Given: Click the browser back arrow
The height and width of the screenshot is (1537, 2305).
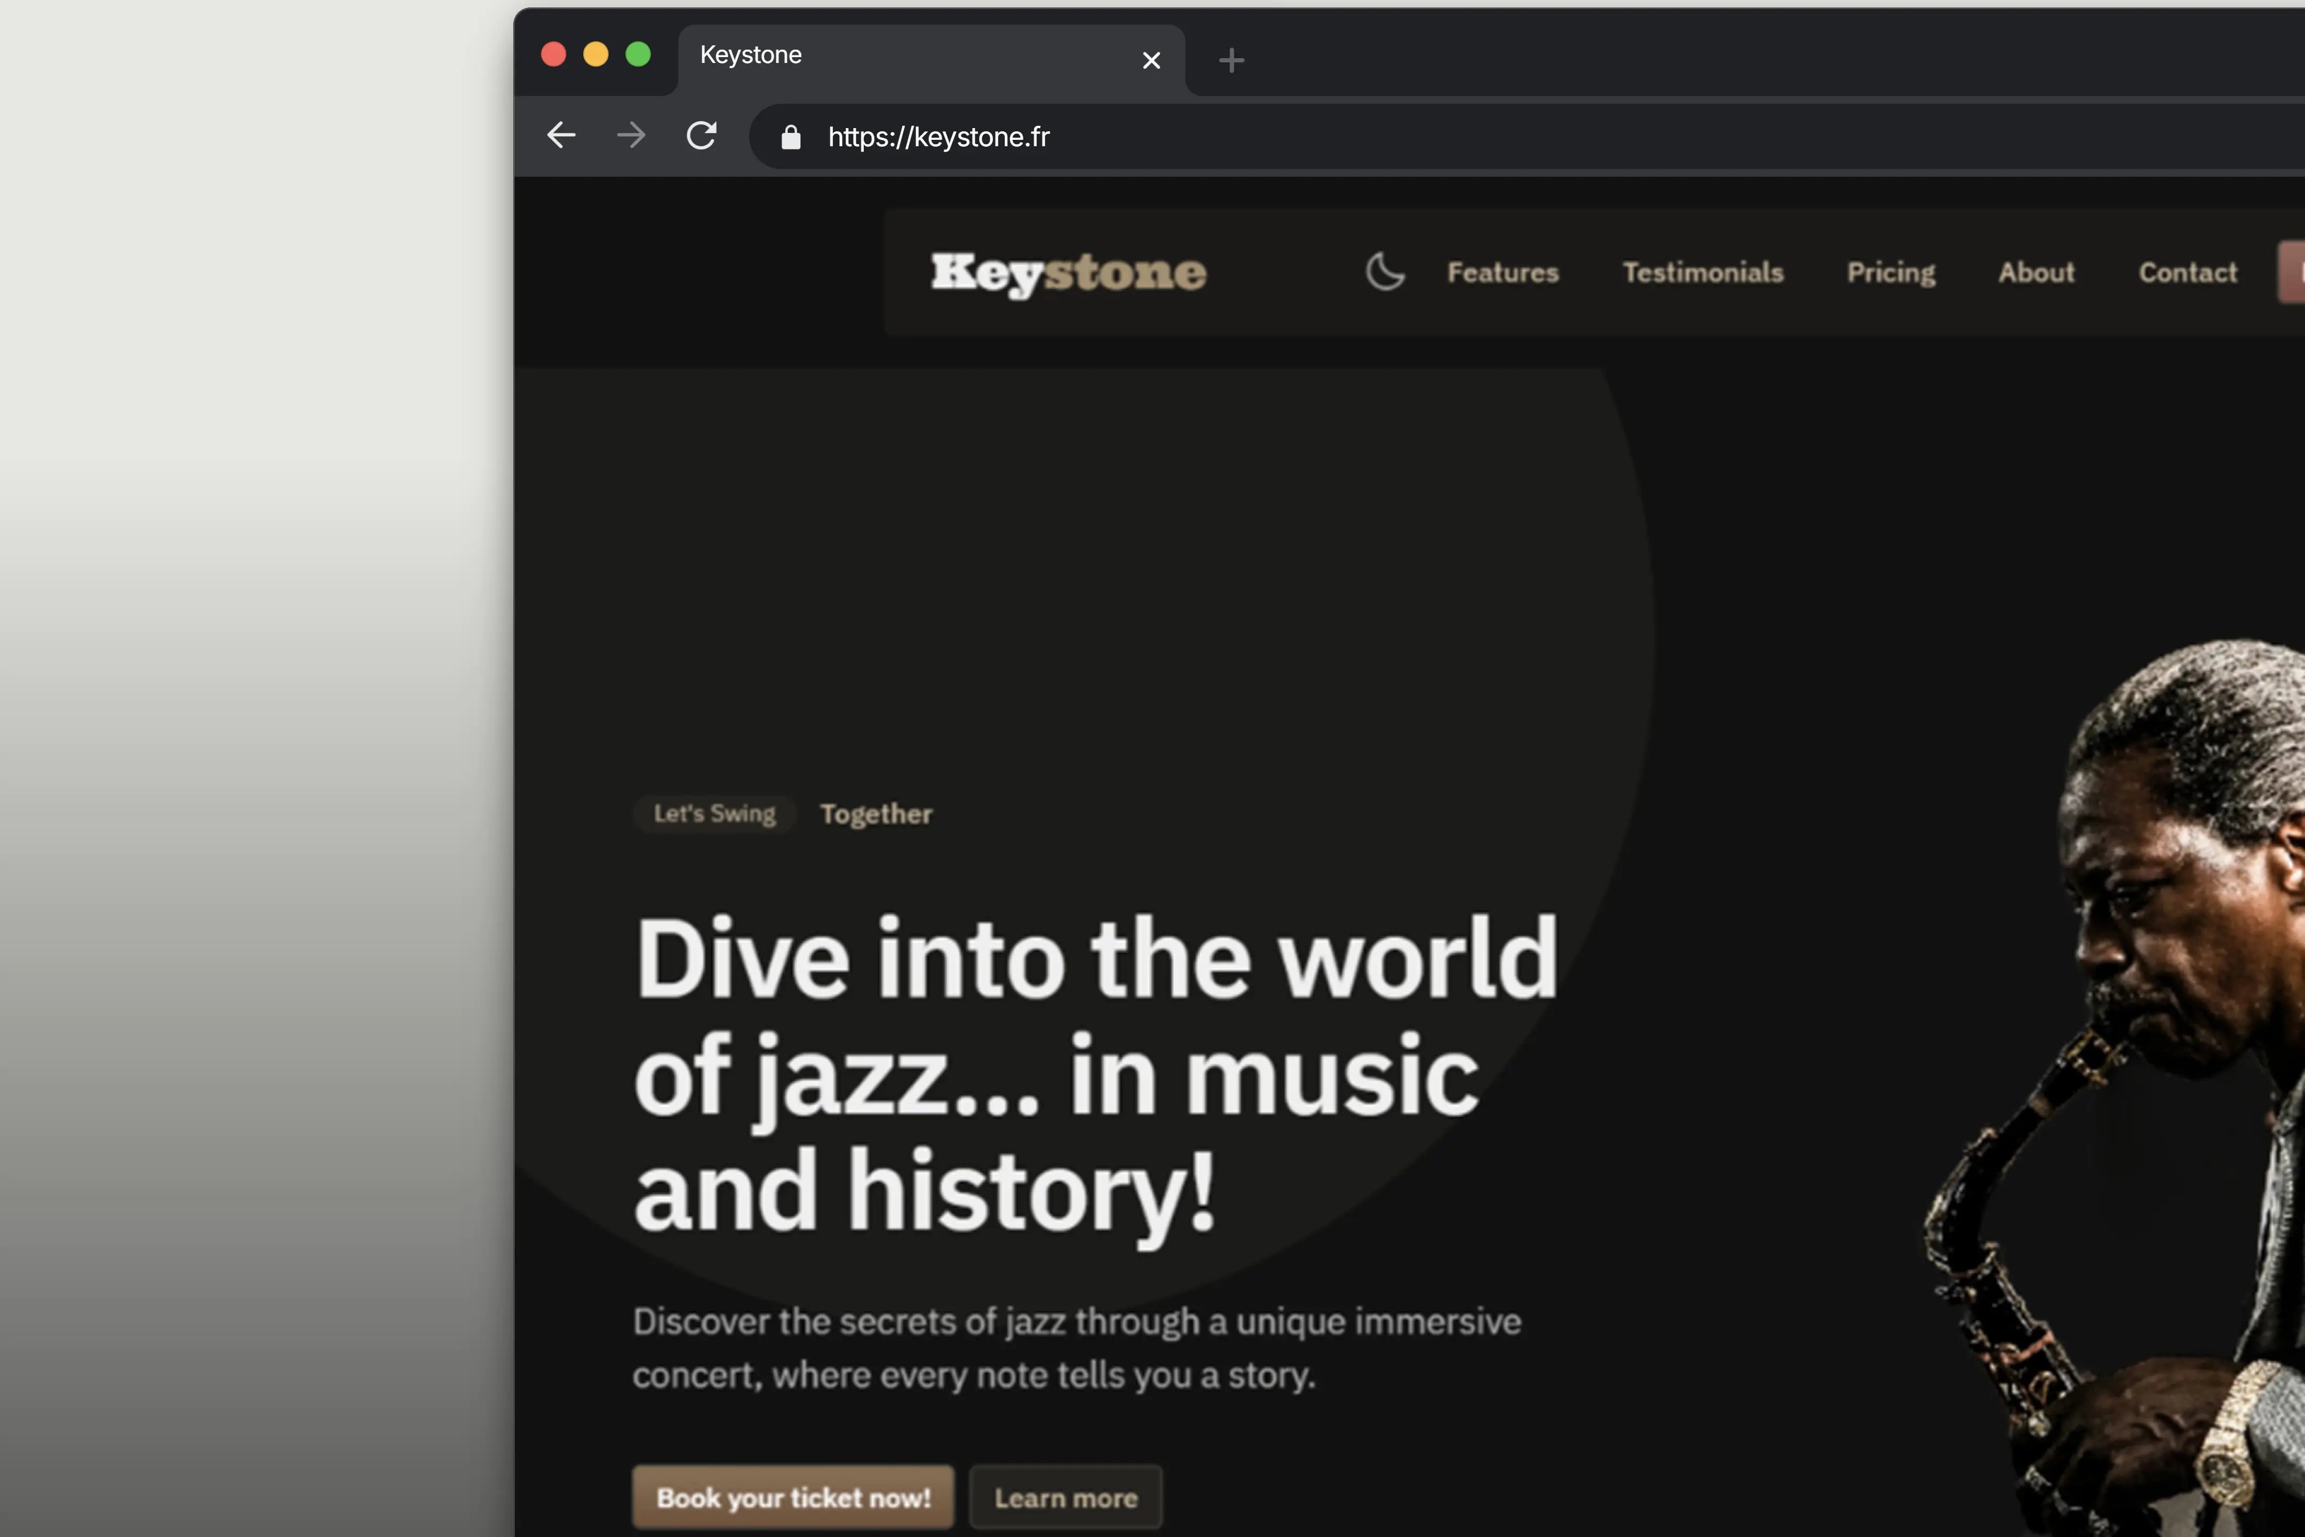Looking at the screenshot, I should (x=561, y=135).
